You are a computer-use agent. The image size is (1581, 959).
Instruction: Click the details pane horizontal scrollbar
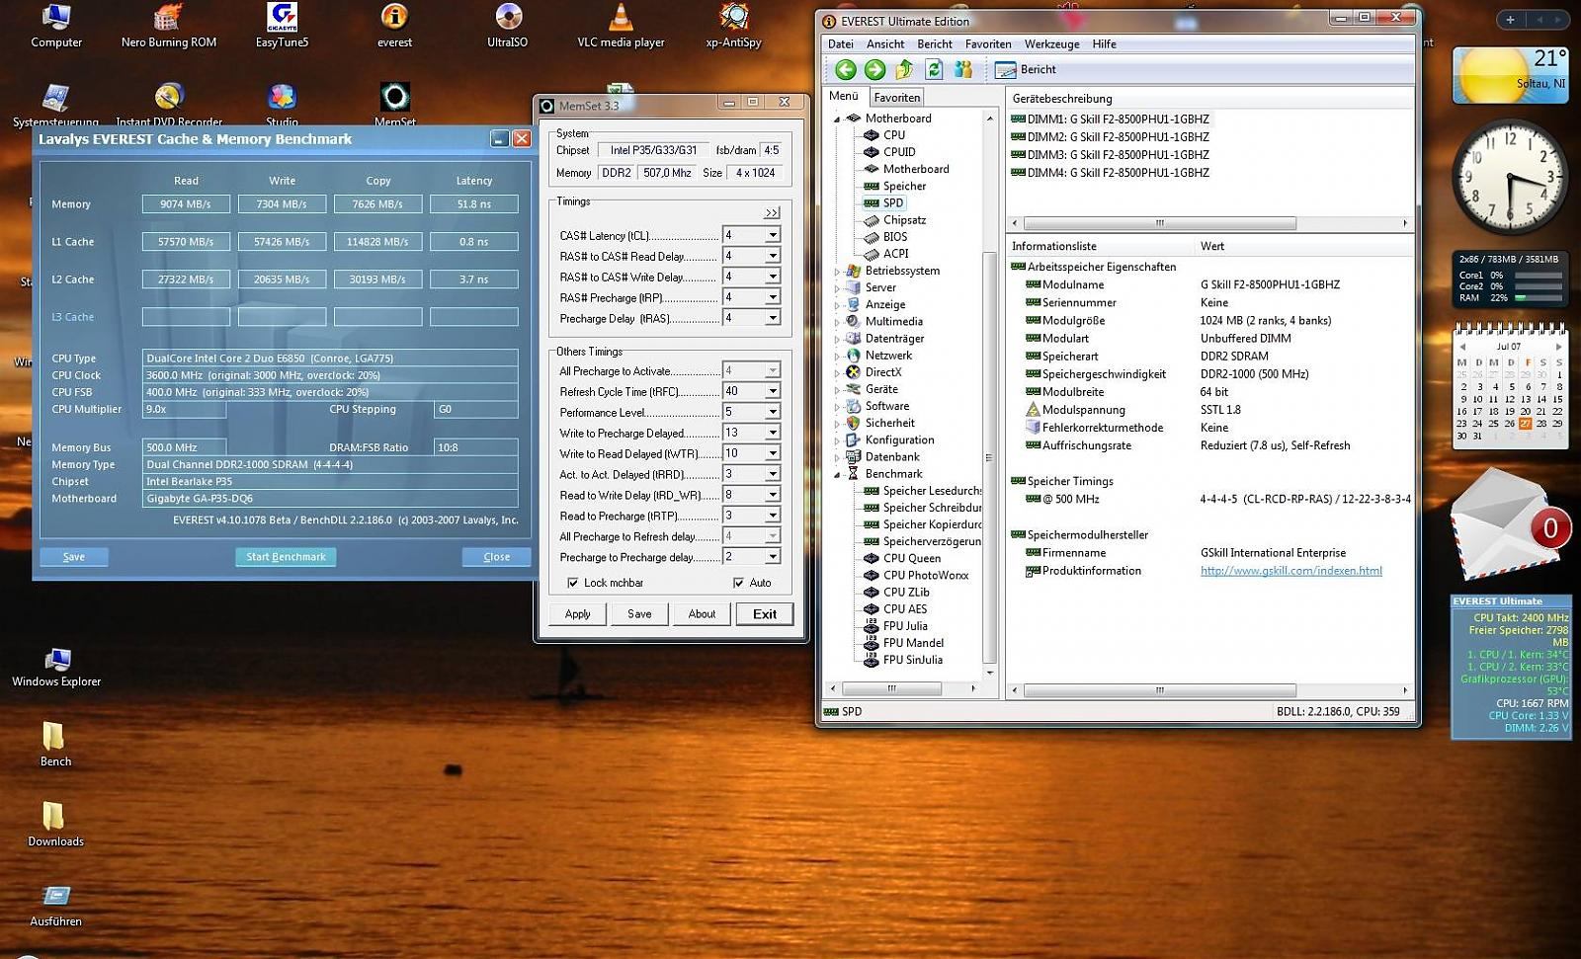(x=1160, y=690)
